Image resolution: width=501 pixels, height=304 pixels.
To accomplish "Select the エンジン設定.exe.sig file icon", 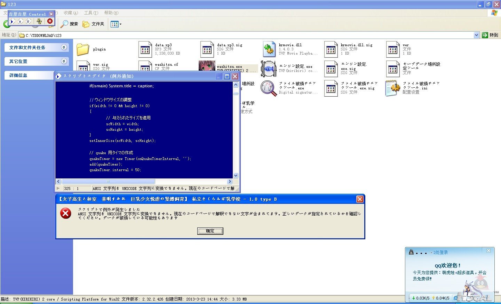I will pos(331,69).
